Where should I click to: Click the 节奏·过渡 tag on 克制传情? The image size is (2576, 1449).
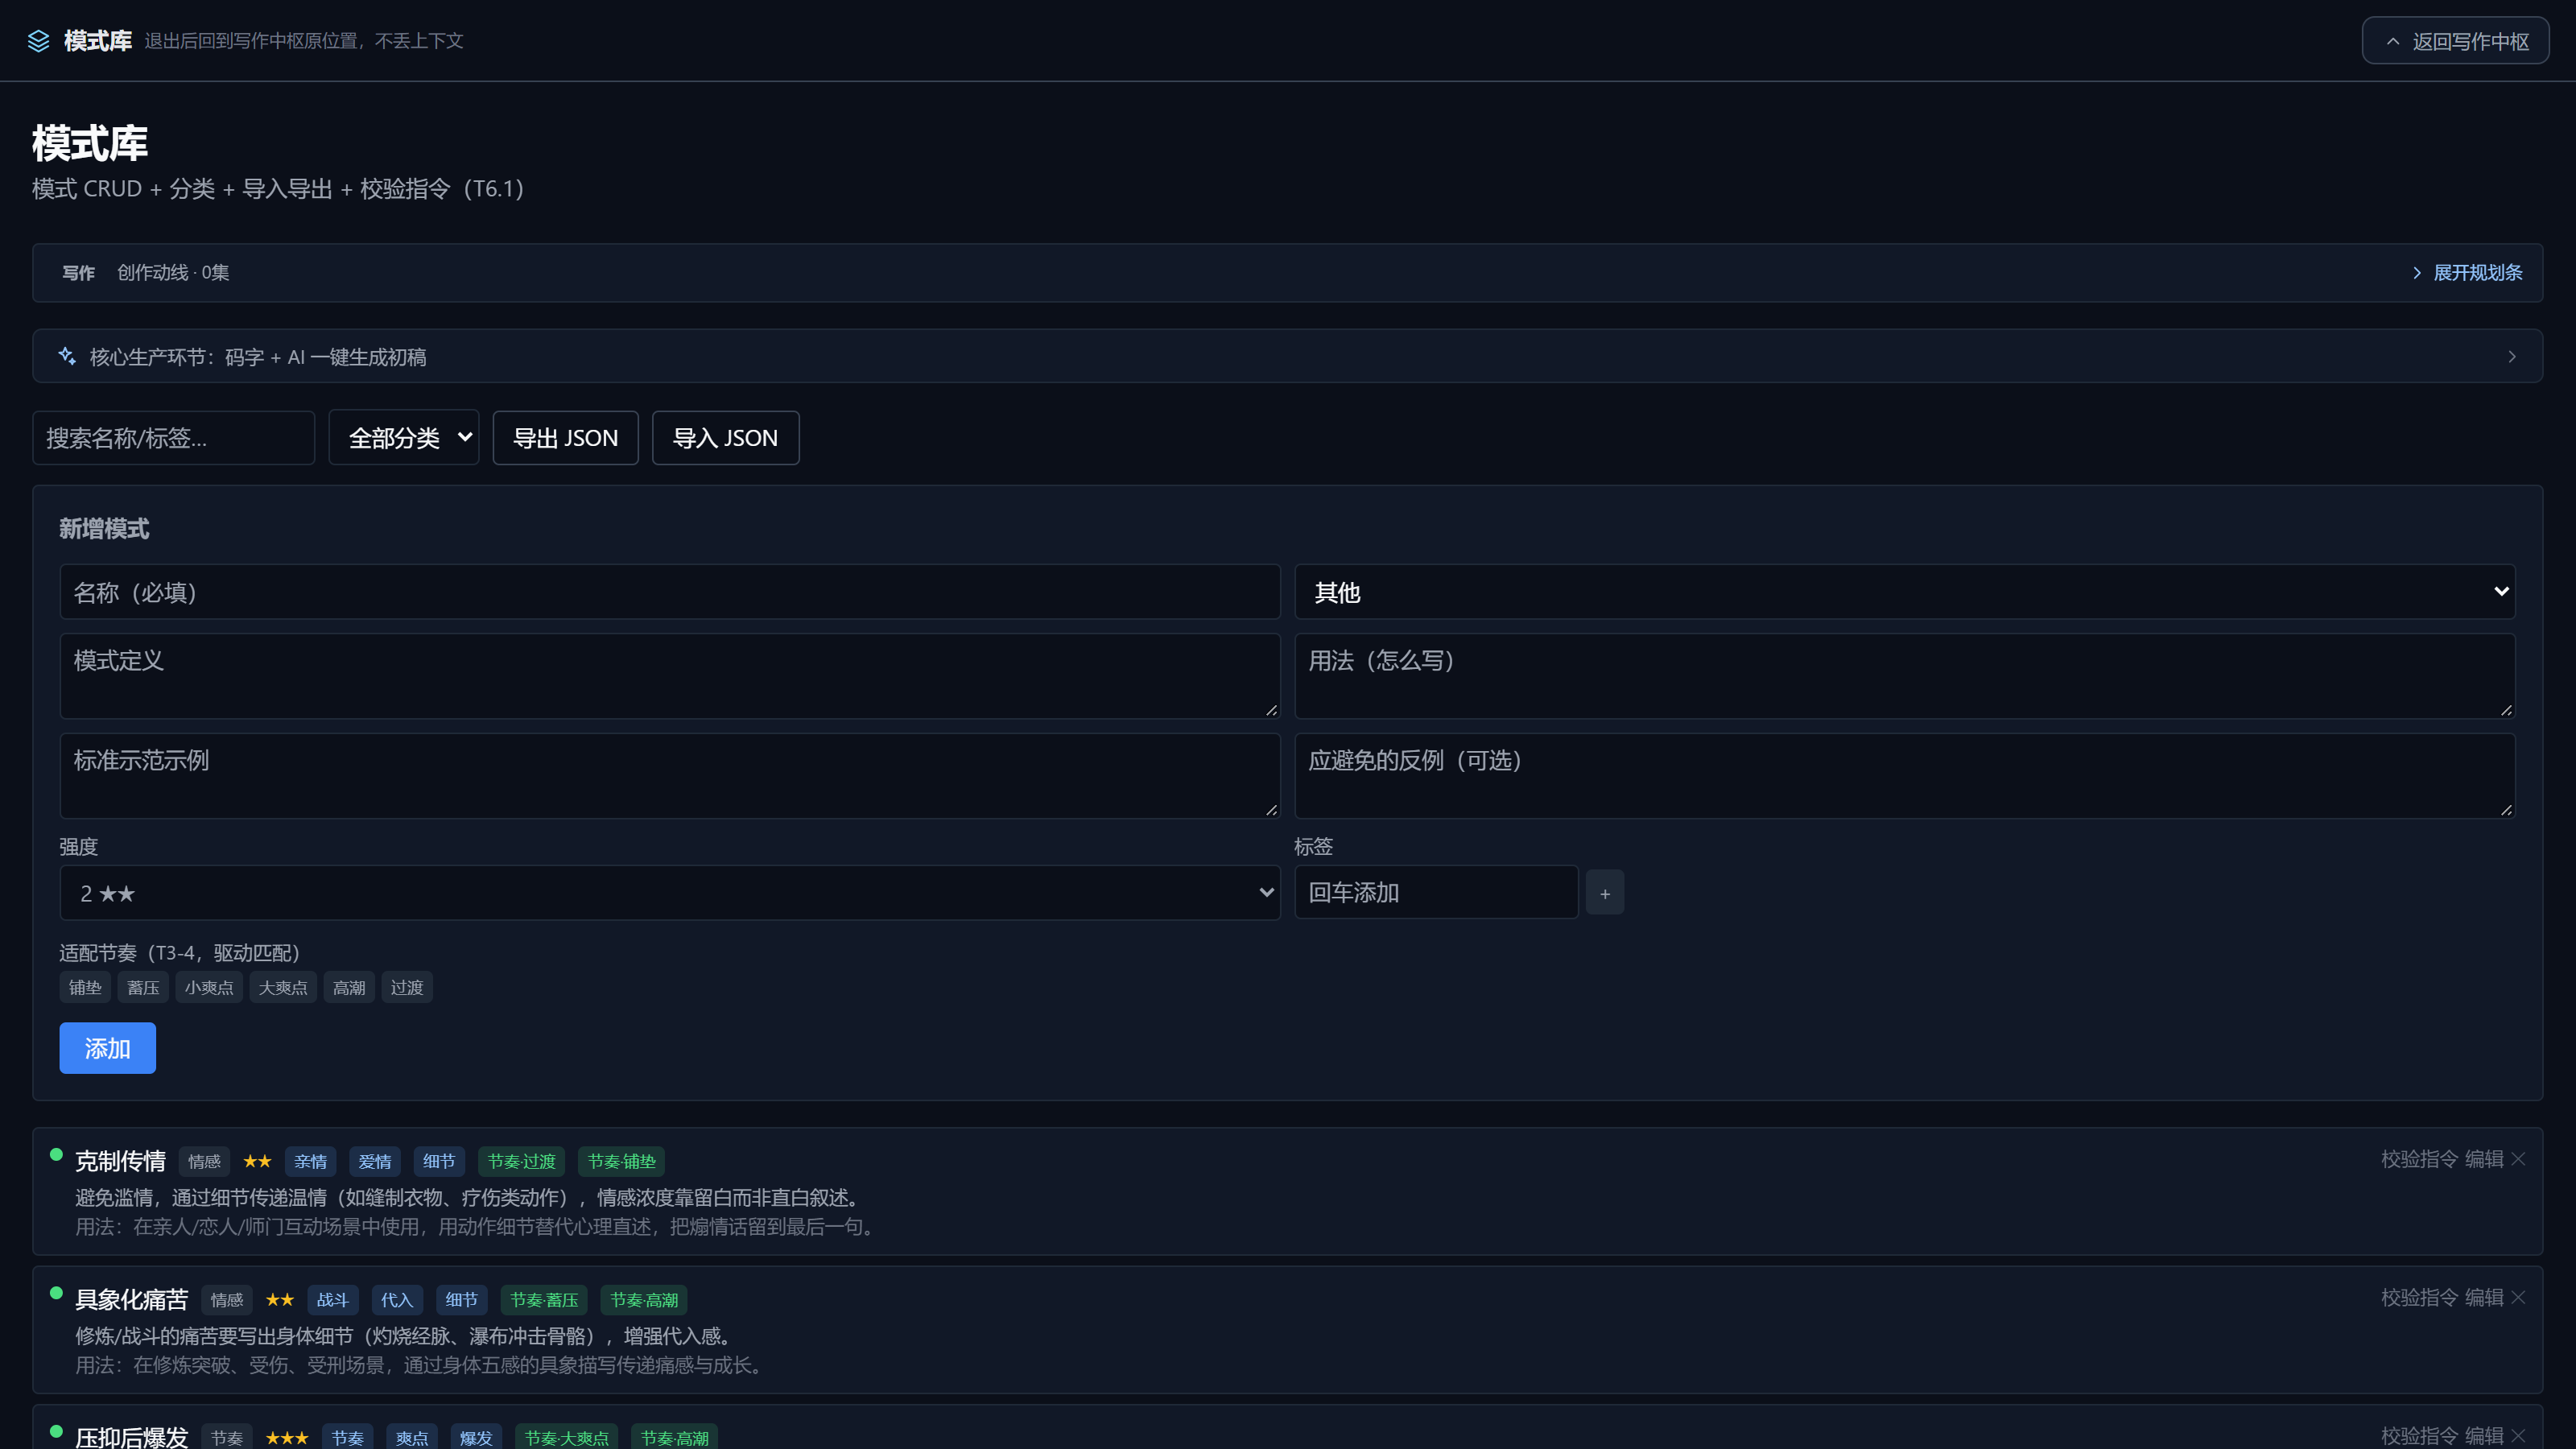tap(522, 1161)
